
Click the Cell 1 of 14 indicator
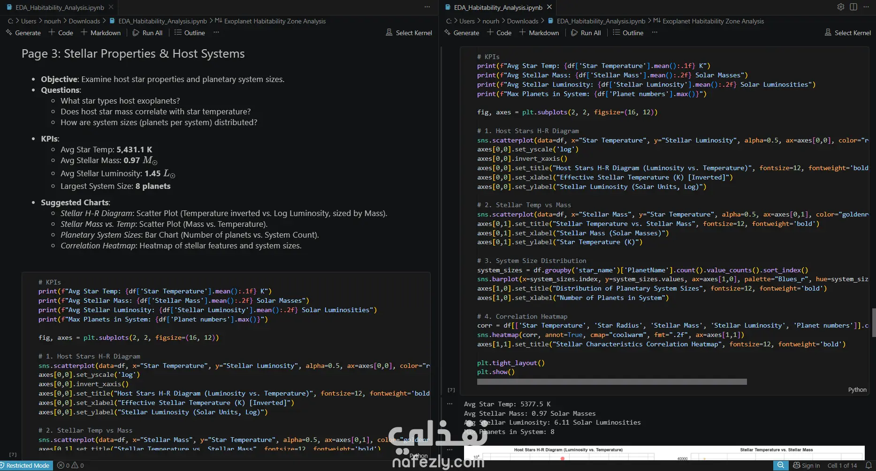[842, 465]
